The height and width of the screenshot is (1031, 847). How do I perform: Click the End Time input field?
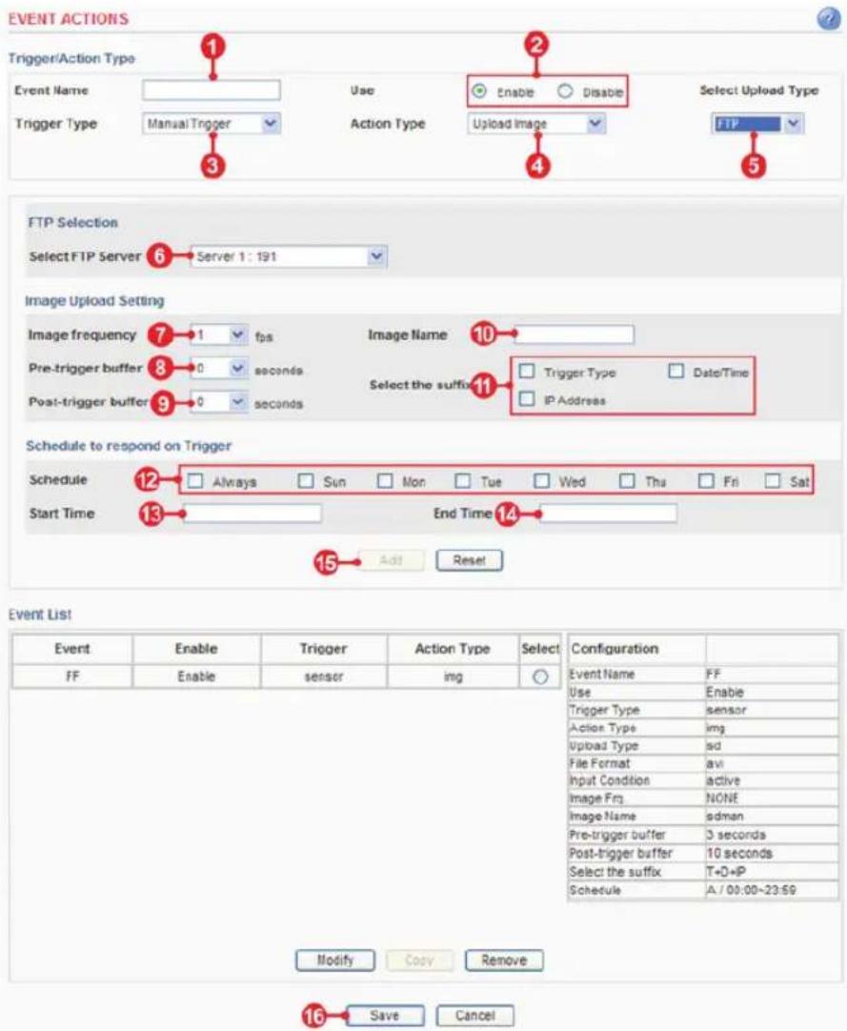coord(608,514)
